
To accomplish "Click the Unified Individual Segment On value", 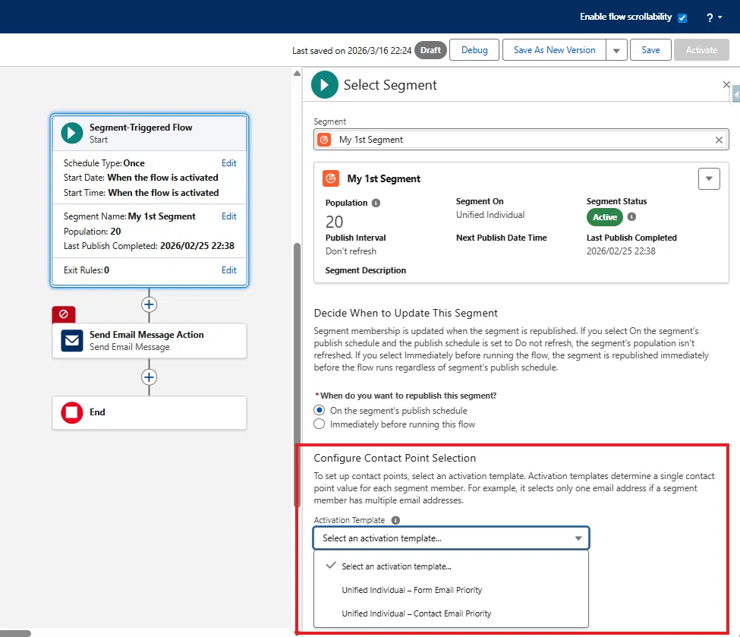I will [x=490, y=215].
